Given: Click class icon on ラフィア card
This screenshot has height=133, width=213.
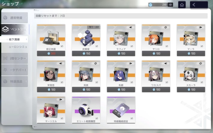Looking at the screenshot, I should (x=131, y=27).
